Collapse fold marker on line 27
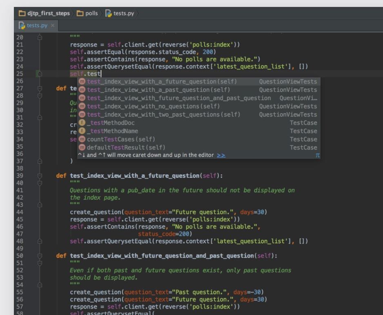The image size is (383, 315). (40, 88)
